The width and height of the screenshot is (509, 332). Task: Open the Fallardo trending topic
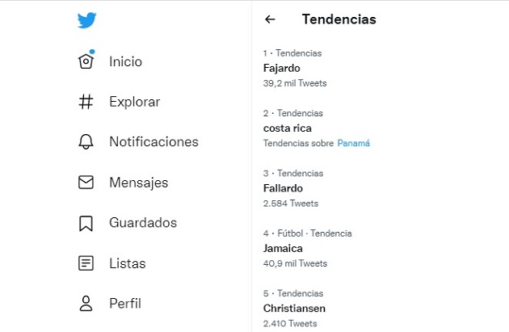[283, 187]
